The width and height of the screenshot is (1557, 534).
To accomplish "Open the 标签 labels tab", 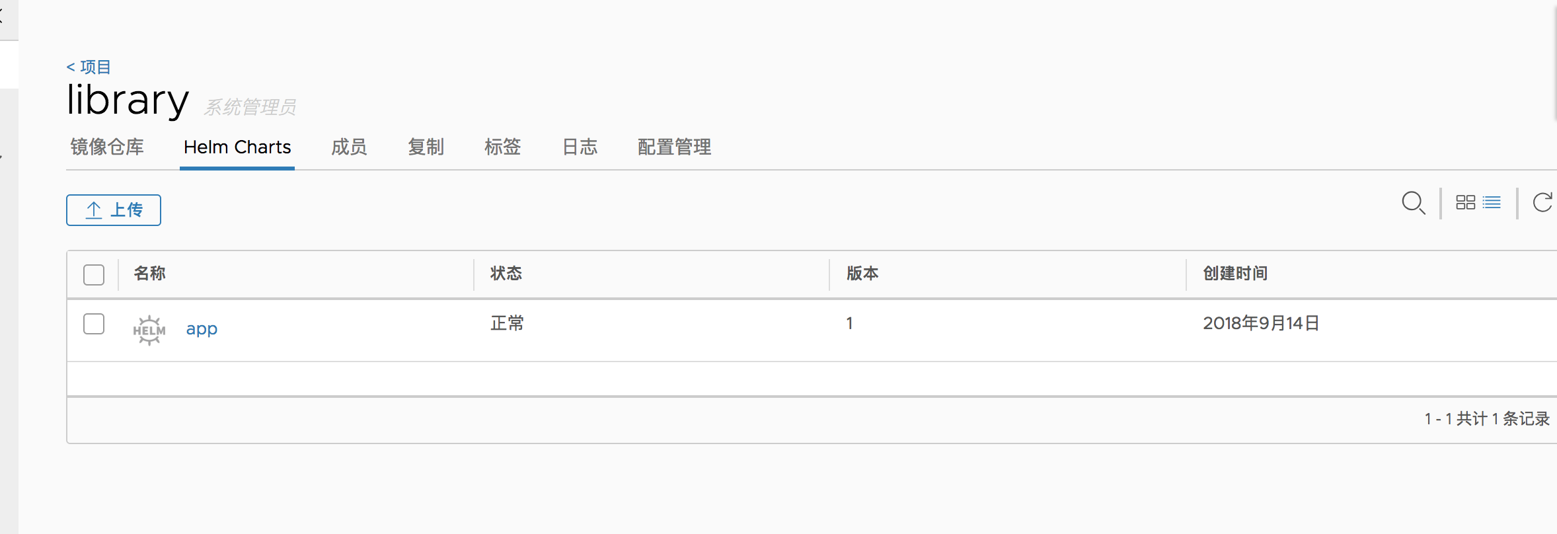I will [x=503, y=147].
